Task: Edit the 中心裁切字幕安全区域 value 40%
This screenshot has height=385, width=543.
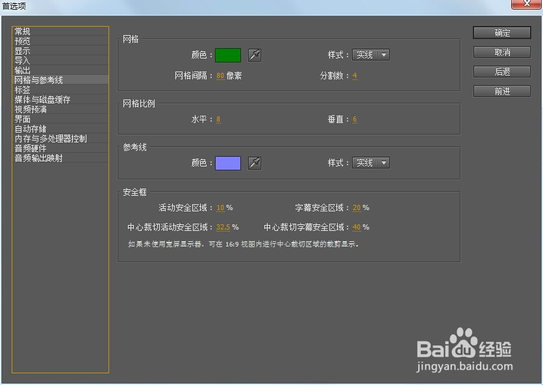Action: click(357, 227)
